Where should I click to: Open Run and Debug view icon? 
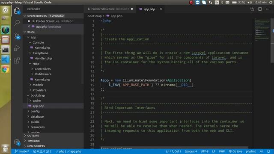(17, 48)
